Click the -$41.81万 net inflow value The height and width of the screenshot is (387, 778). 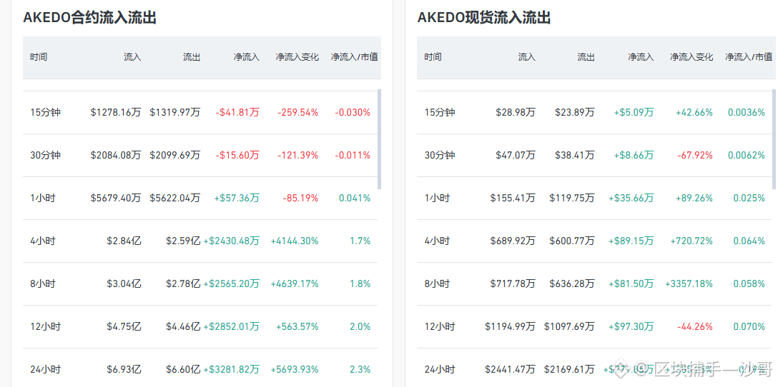tap(237, 113)
